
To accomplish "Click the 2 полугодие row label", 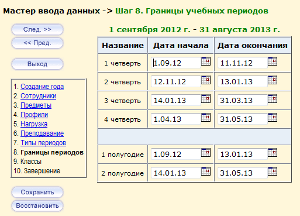I will 122,173.
